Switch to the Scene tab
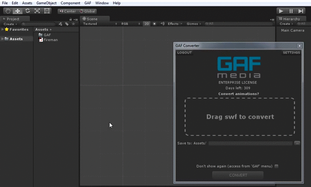Image resolution: width=311 pixels, height=187 pixels. click(95, 19)
